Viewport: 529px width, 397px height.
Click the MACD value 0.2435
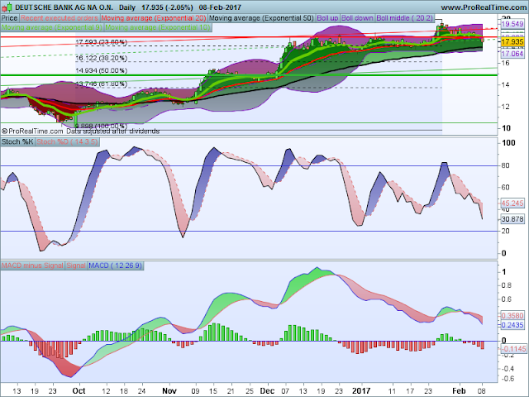pyautogui.click(x=512, y=325)
